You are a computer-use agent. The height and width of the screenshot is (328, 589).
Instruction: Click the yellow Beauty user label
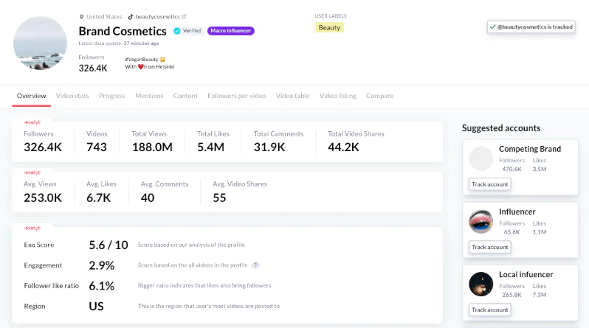click(x=329, y=27)
